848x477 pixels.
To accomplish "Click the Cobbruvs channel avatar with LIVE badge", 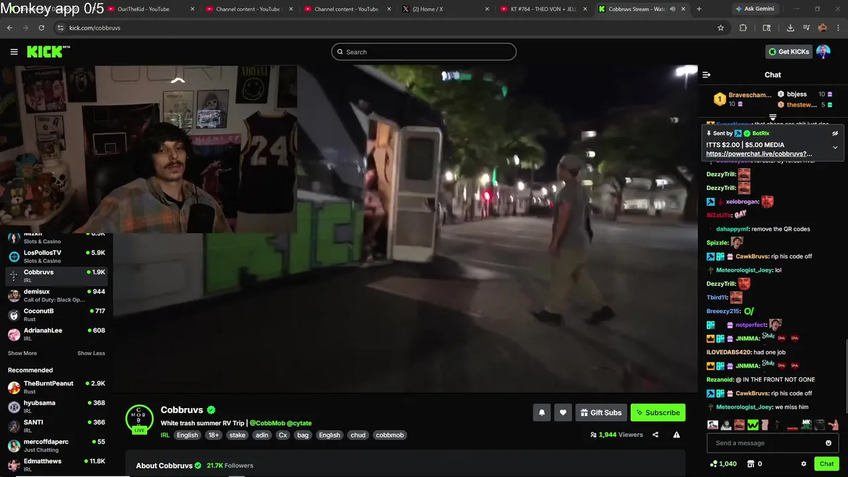I will click(x=139, y=419).
